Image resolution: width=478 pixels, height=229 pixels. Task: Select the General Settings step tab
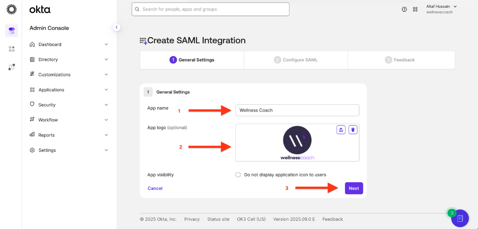pos(192,60)
